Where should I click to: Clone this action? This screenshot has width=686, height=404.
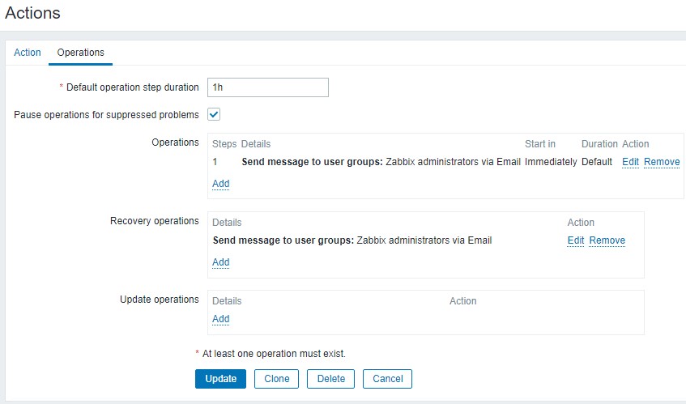276,379
